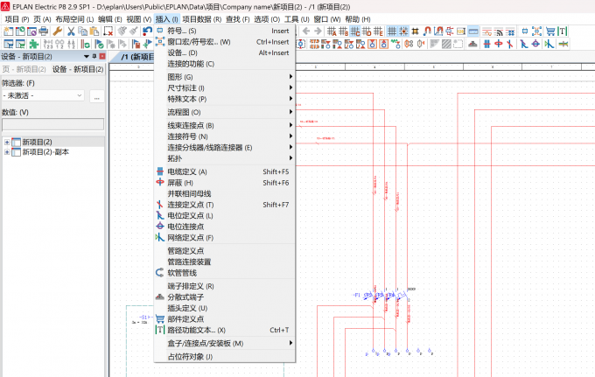
Task: Switch to the 页 - 新项目(2) tab
Action: (x=24, y=69)
